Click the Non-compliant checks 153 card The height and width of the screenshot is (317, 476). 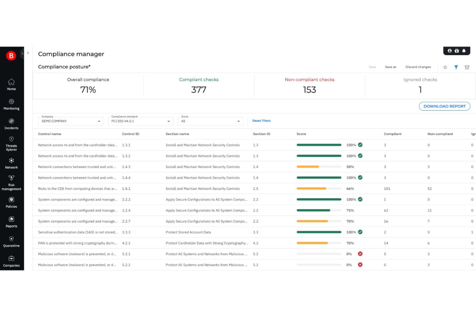pos(309,85)
